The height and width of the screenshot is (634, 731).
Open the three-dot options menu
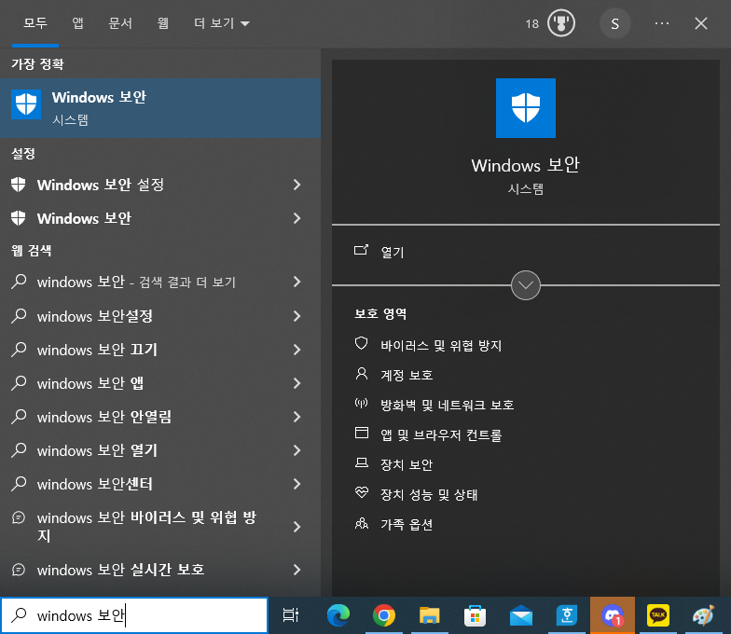[x=662, y=23]
